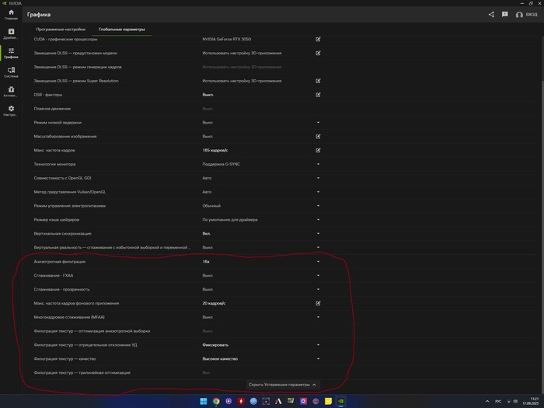
Task: Open the Настройки gear sidebar item
Action: coord(11,111)
